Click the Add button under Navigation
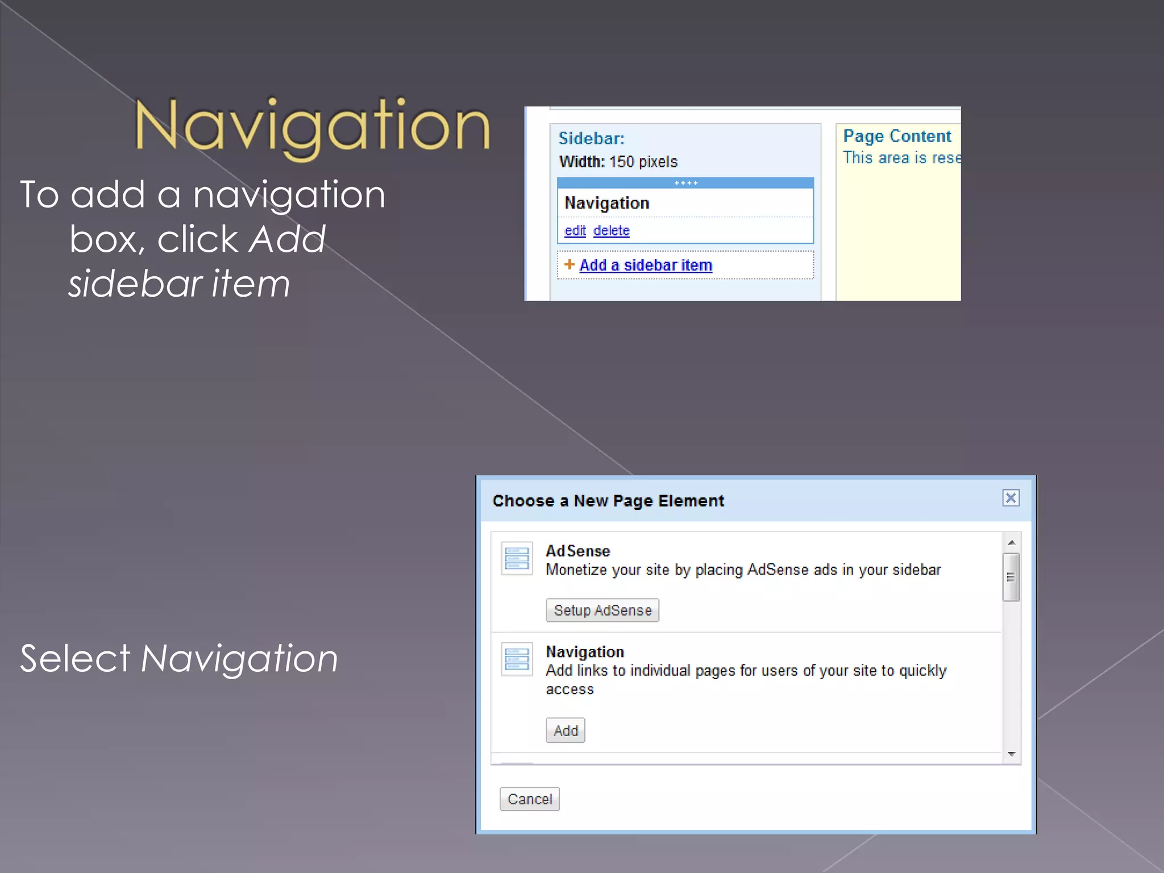 coord(566,730)
